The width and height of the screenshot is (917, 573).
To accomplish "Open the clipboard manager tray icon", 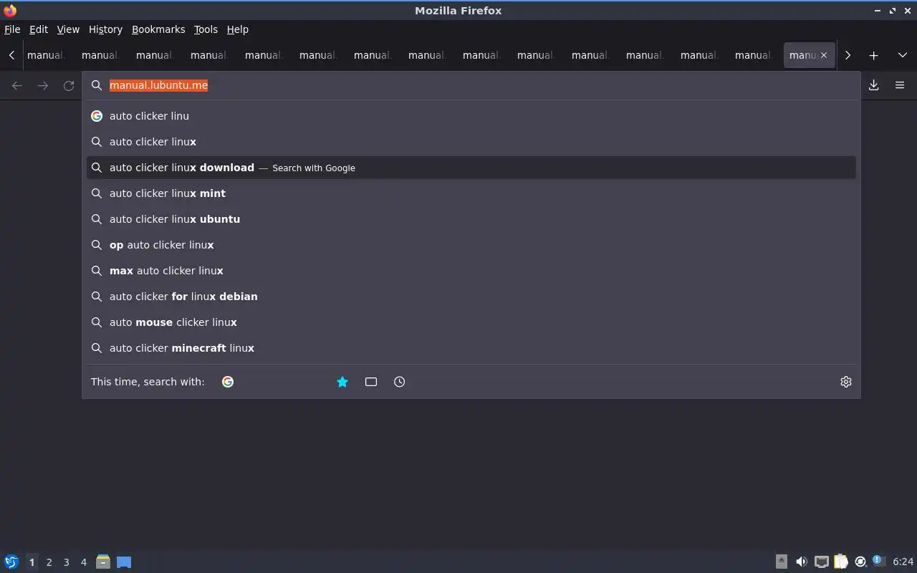I will point(841,562).
